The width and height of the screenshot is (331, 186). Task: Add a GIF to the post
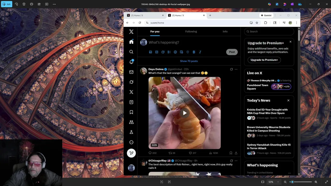coord(157,52)
